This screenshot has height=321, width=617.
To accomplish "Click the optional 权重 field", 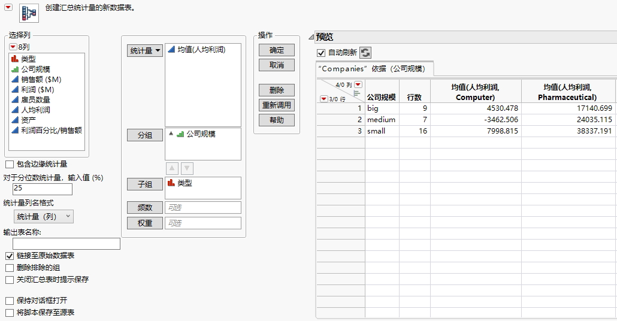I will [203, 223].
